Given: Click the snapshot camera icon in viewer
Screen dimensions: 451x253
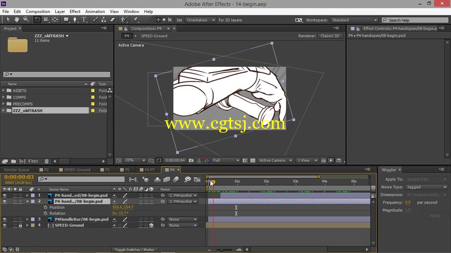Looking at the screenshot, I should (191, 160).
